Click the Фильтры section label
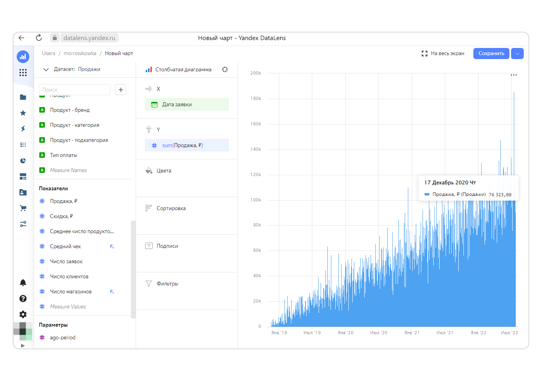This screenshot has width=542, height=381. pos(167,283)
